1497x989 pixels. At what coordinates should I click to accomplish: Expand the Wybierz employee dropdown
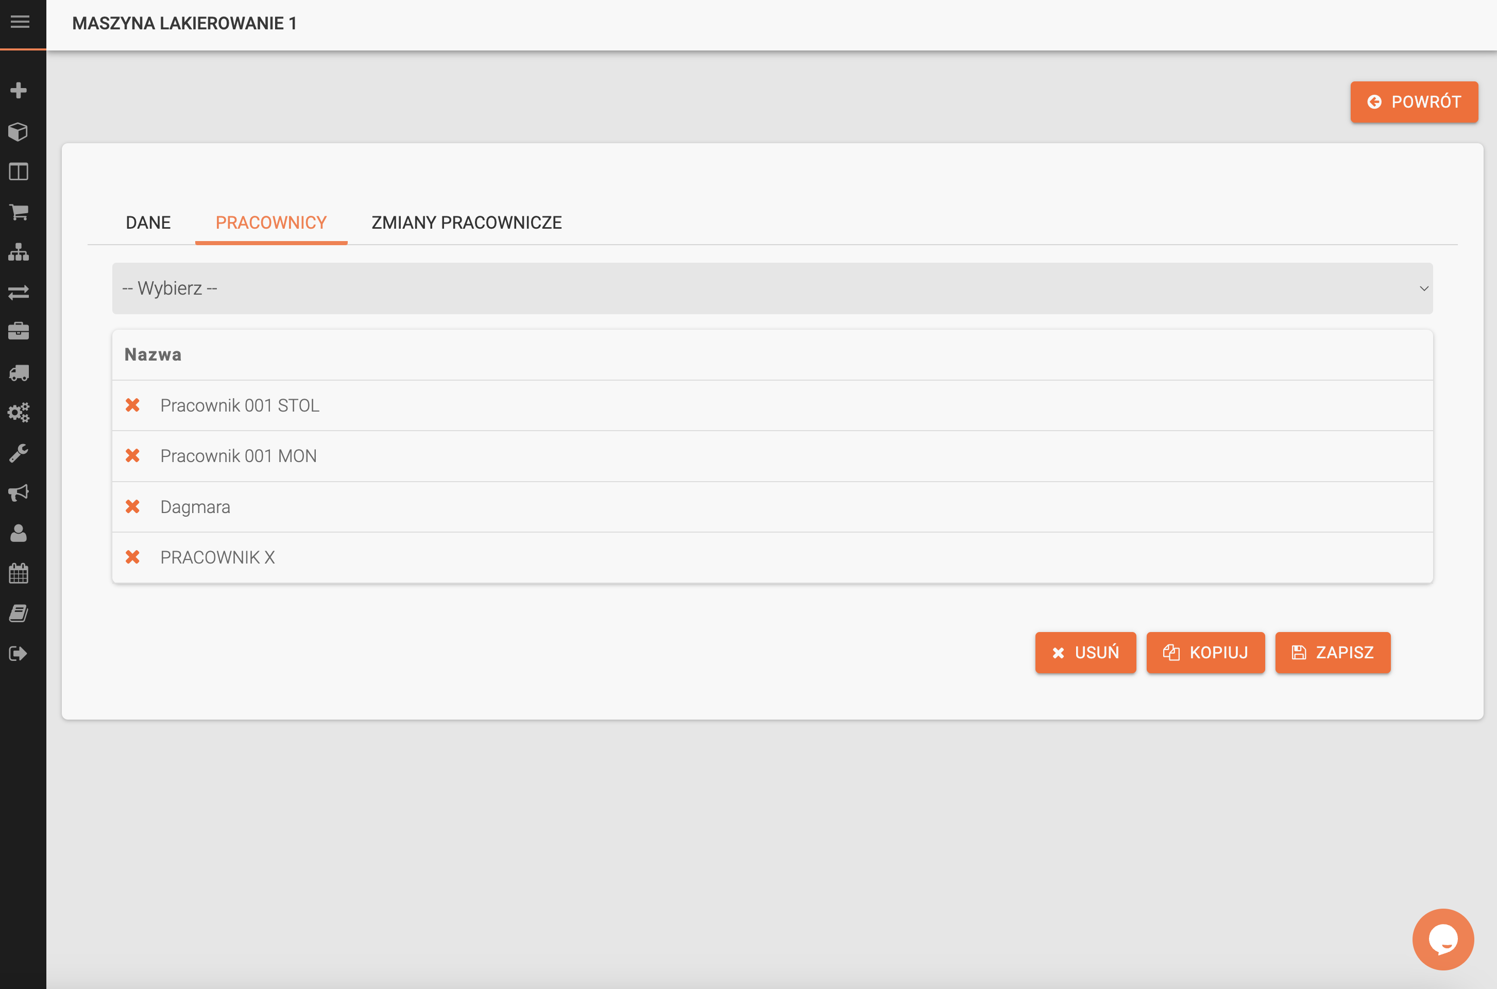point(772,288)
